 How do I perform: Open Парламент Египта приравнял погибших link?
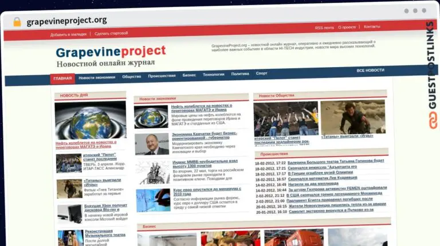pyautogui.click(x=329, y=200)
